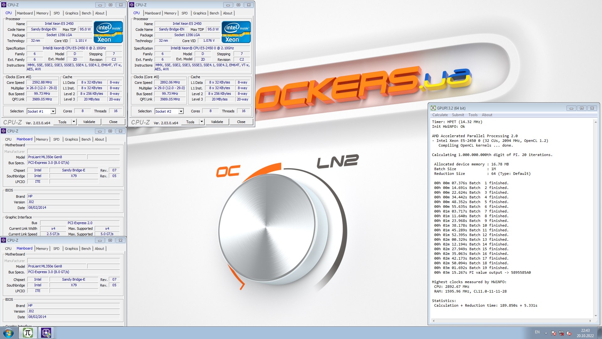Switch to CPU tab in upper Mainboard window

tap(8, 139)
